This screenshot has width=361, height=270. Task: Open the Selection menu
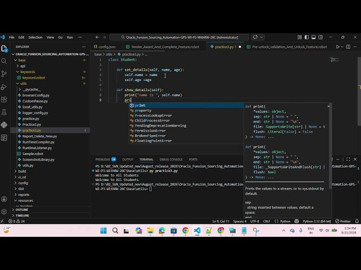[35, 37]
